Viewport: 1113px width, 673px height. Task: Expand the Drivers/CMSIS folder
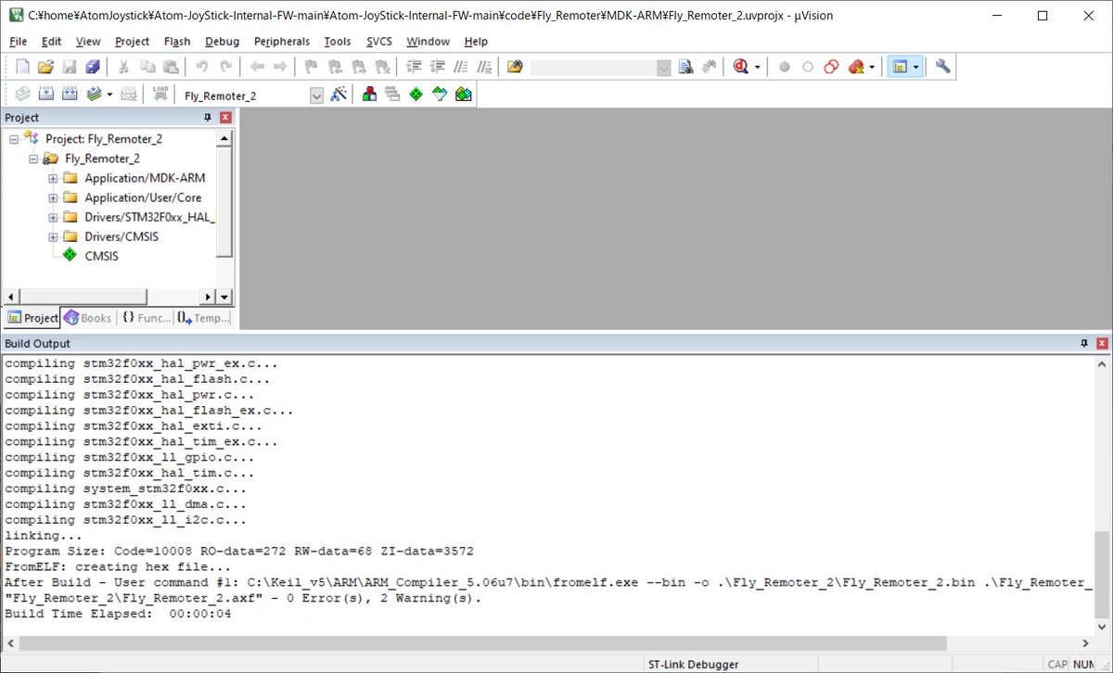point(53,236)
